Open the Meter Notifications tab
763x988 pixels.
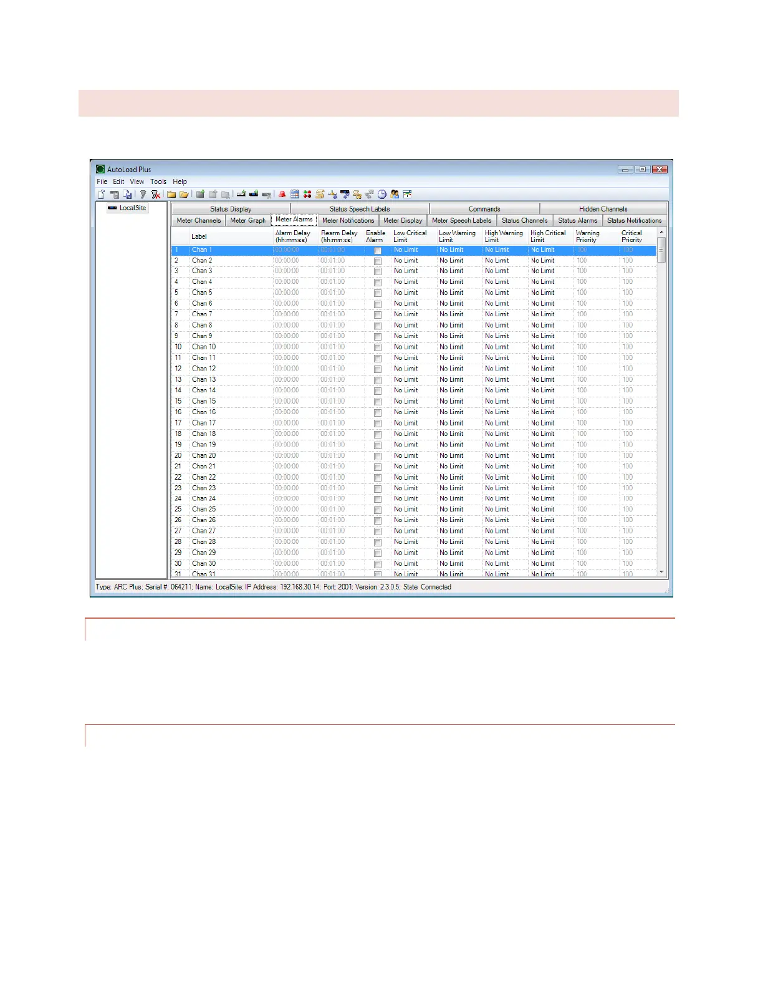click(x=348, y=220)
